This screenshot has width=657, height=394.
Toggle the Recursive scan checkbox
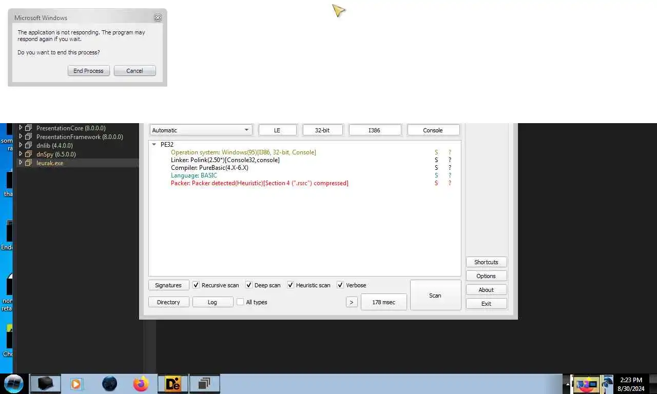[x=196, y=285]
